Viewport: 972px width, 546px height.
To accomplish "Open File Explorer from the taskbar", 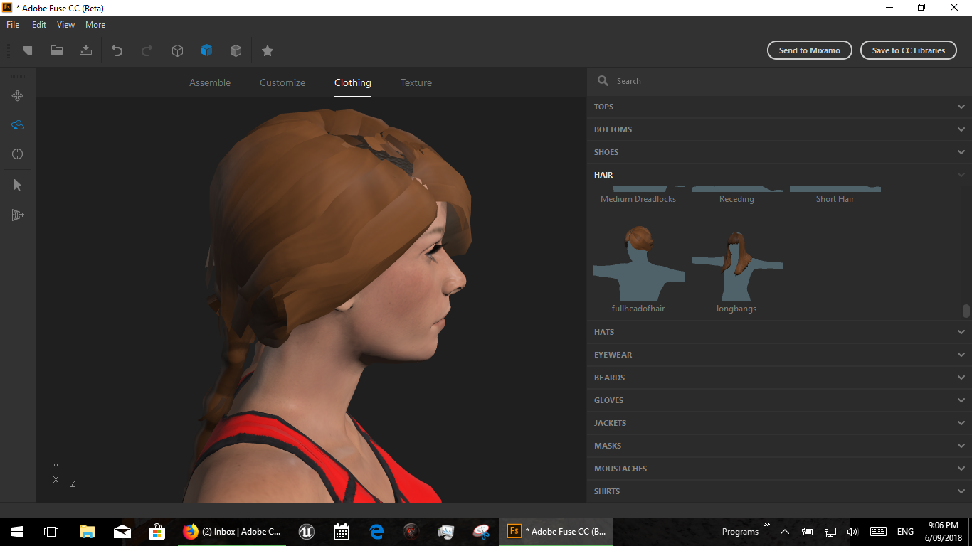I will [87, 532].
